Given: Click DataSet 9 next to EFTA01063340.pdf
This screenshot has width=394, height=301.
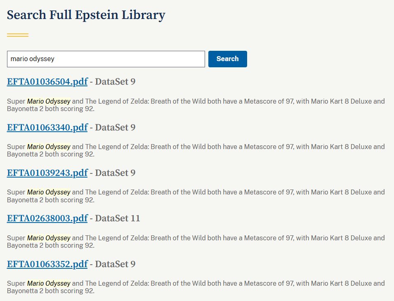Looking at the screenshot, I should [x=115, y=128].
